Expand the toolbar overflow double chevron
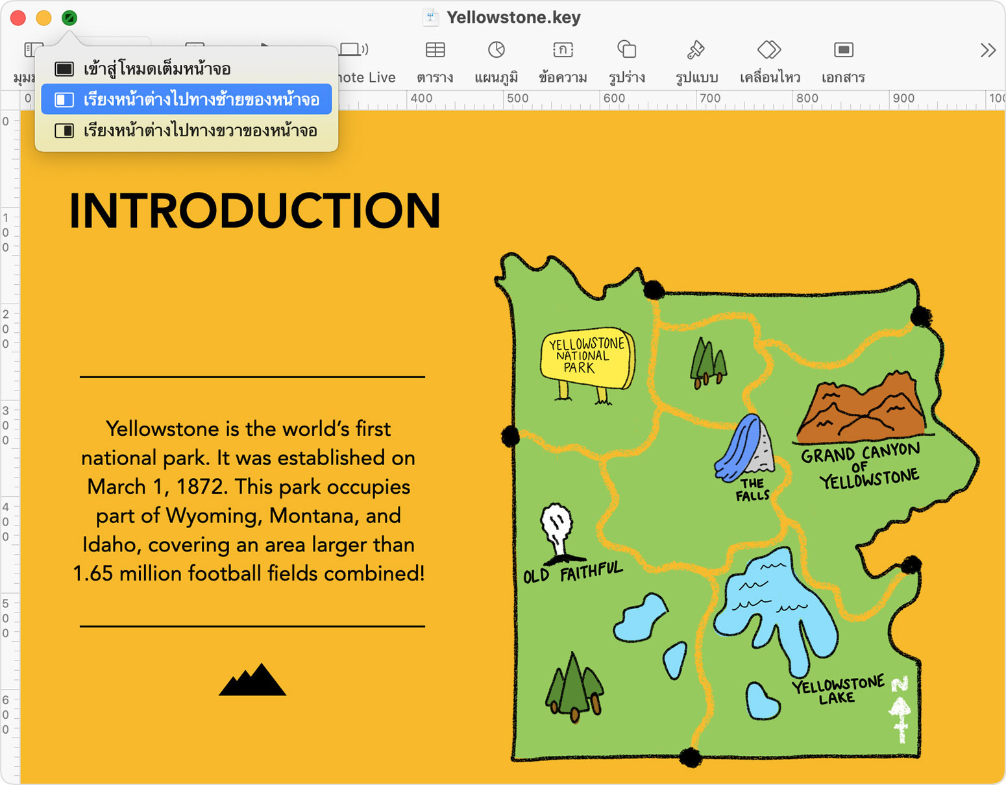 coord(988,51)
